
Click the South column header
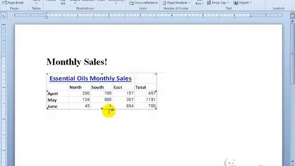tap(97, 87)
